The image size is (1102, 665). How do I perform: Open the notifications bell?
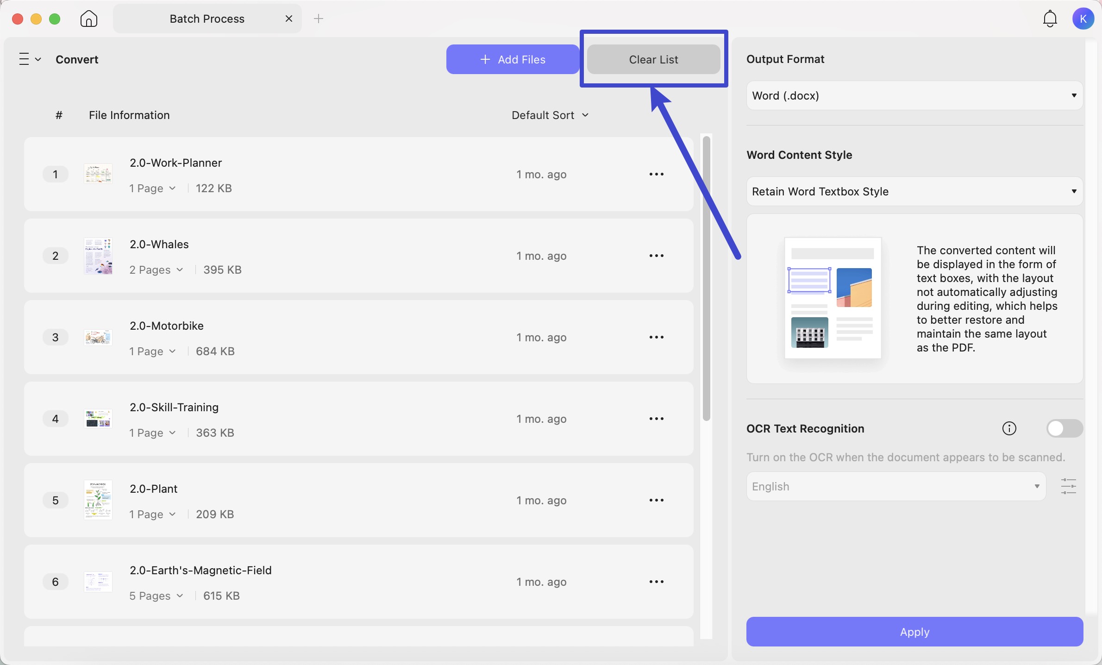tap(1050, 19)
